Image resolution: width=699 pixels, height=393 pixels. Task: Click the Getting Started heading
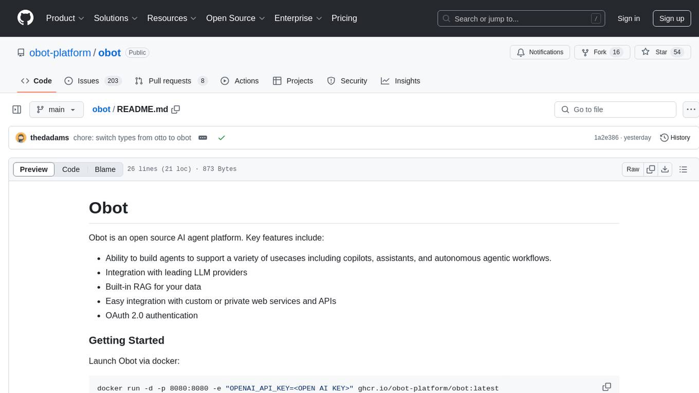click(126, 341)
